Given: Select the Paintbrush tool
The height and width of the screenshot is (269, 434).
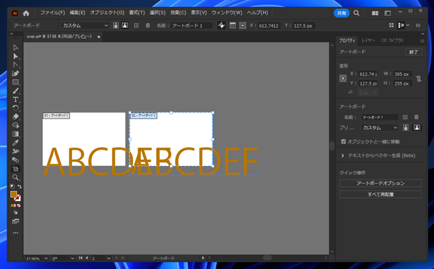Looking at the screenshot, I should pyautogui.click(x=16, y=91).
